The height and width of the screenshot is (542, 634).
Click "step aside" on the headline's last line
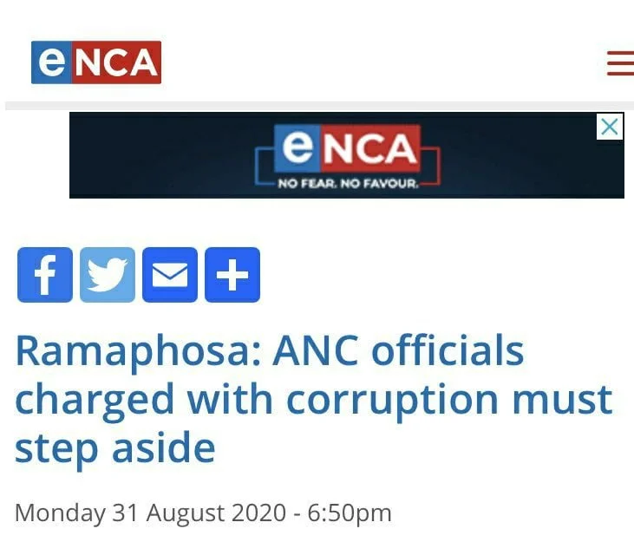[x=114, y=448]
